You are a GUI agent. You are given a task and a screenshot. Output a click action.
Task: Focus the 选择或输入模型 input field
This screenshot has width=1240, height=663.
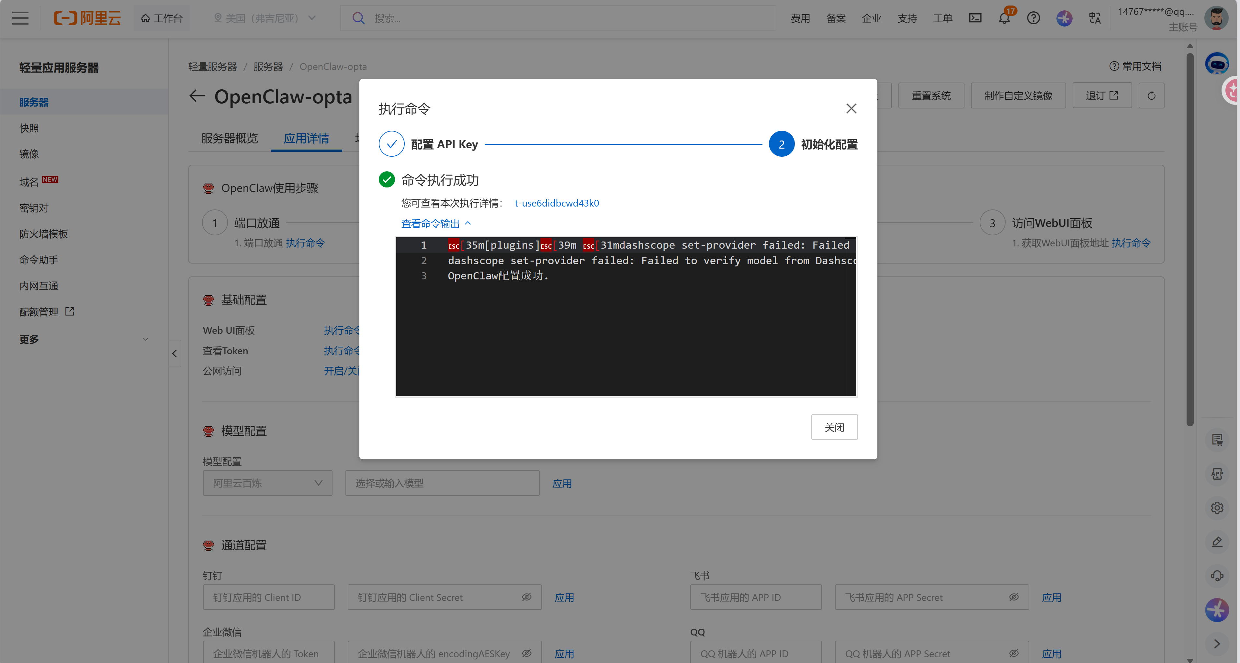coord(442,483)
